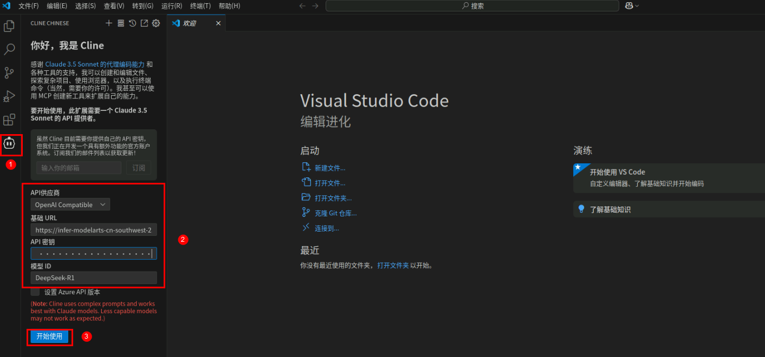Click the back navigation arrow
The height and width of the screenshot is (357, 765).
tap(302, 6)
